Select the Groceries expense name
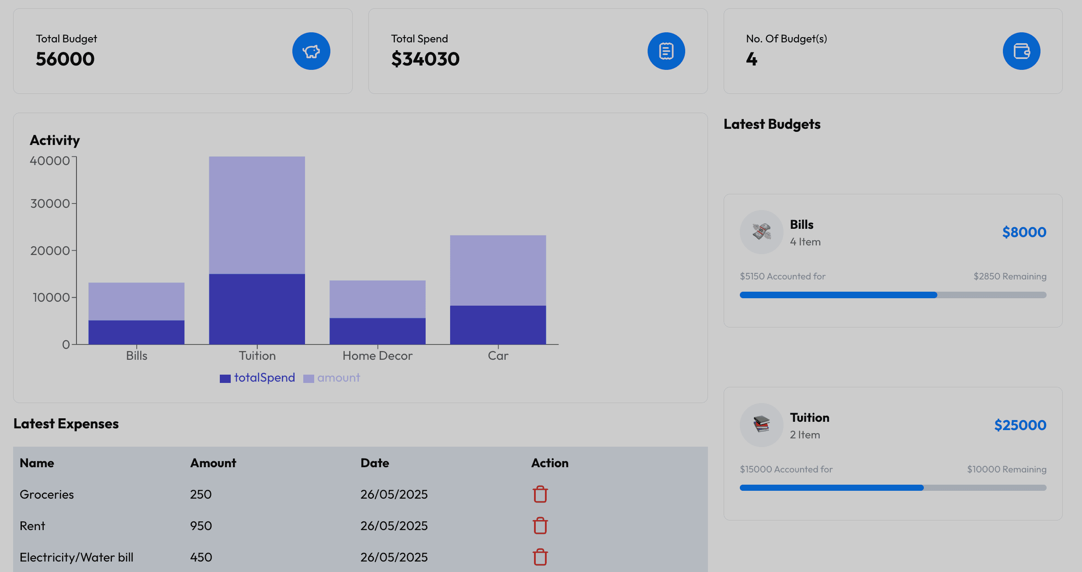This screenshot has width=1082, height=572. [47, 494]
